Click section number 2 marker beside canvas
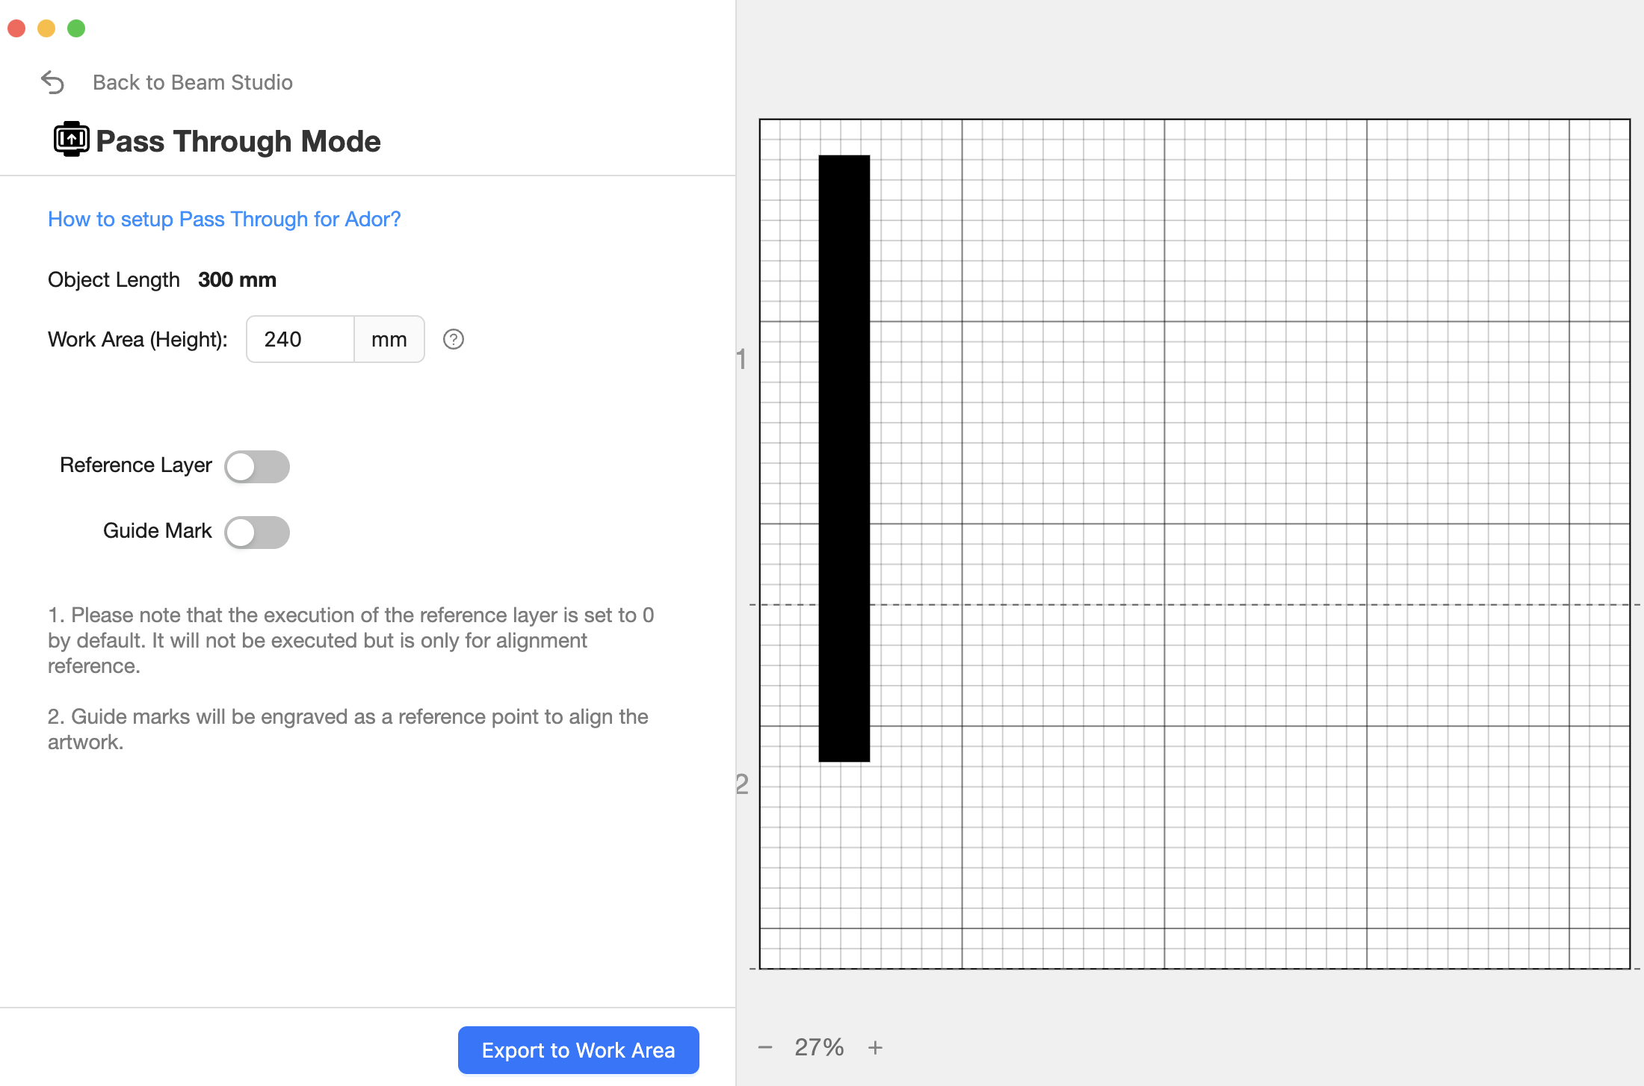 click(x=741, y=784)
